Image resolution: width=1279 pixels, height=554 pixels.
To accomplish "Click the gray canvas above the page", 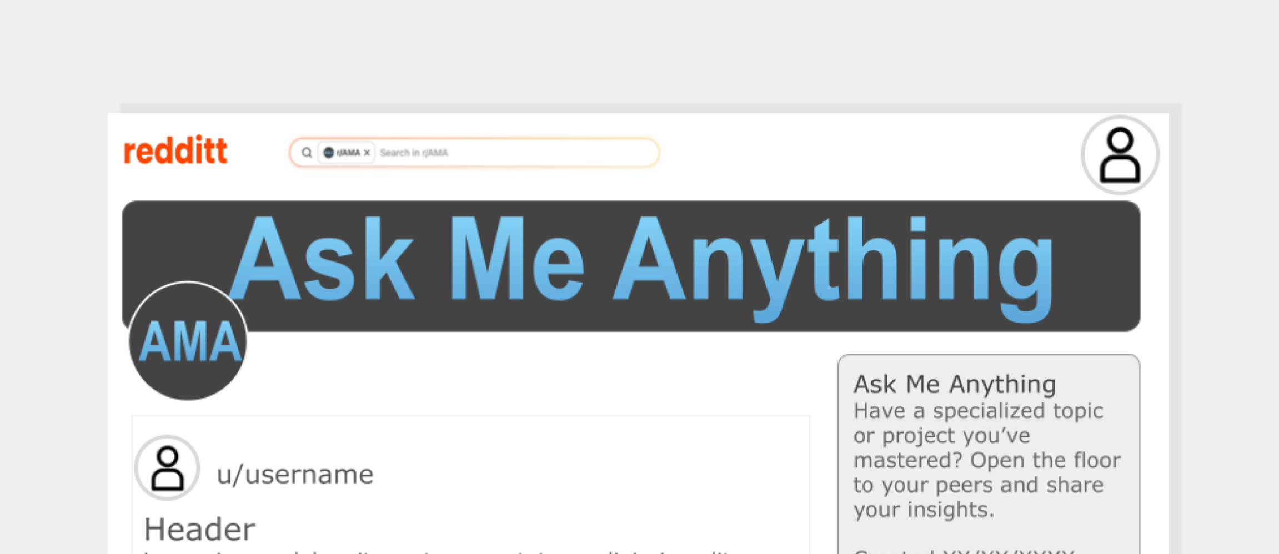I will [x=639, y=50].
